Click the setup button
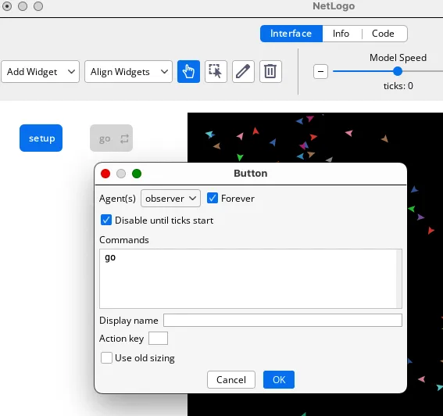Viewport: 443px width, 416px height. [x=41, y=138]
